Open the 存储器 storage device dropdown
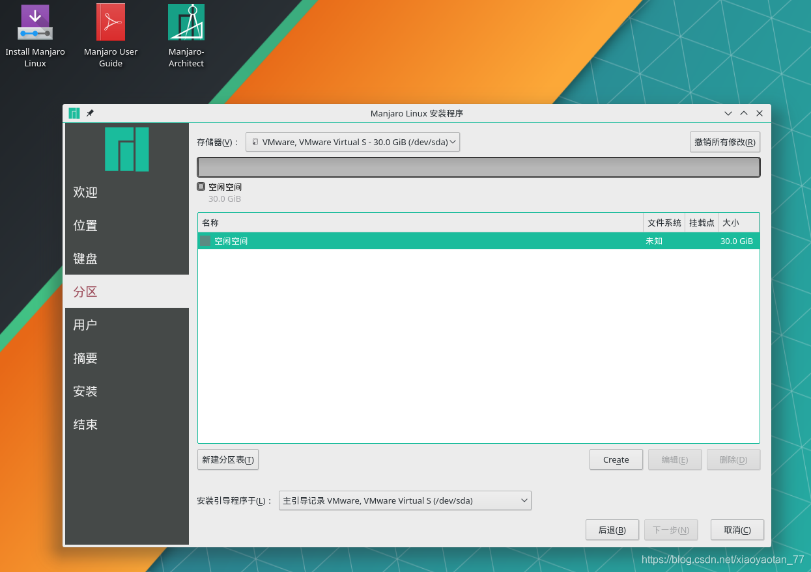811x572 pixels. coord(353,142)
